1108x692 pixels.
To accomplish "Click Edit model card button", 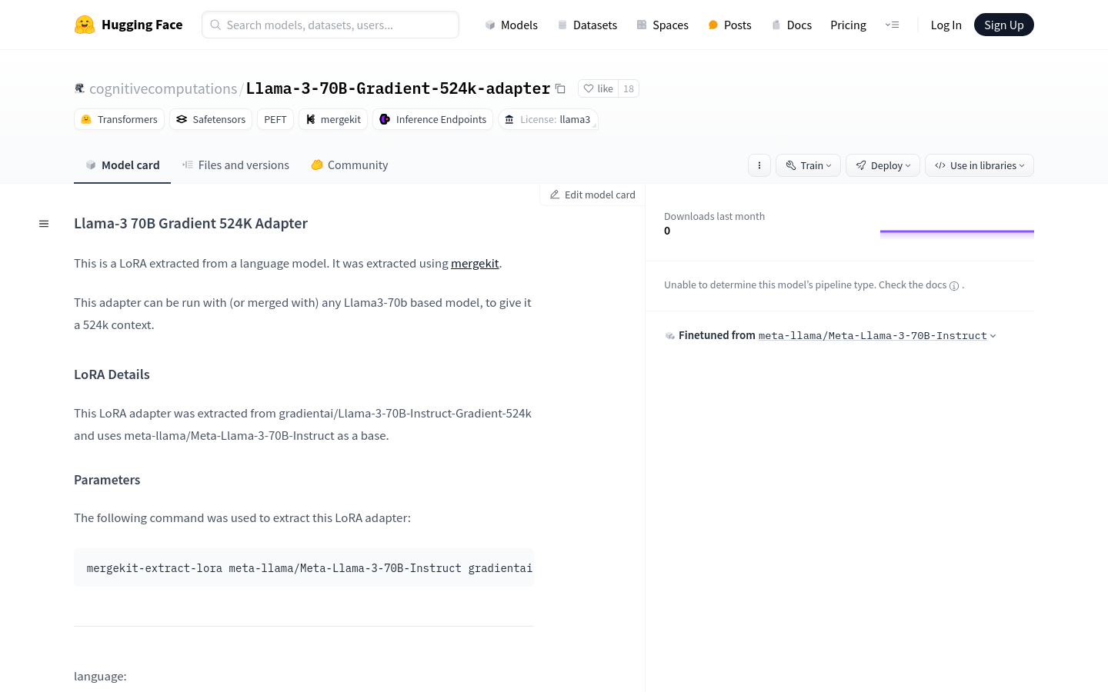I will 592,195.
